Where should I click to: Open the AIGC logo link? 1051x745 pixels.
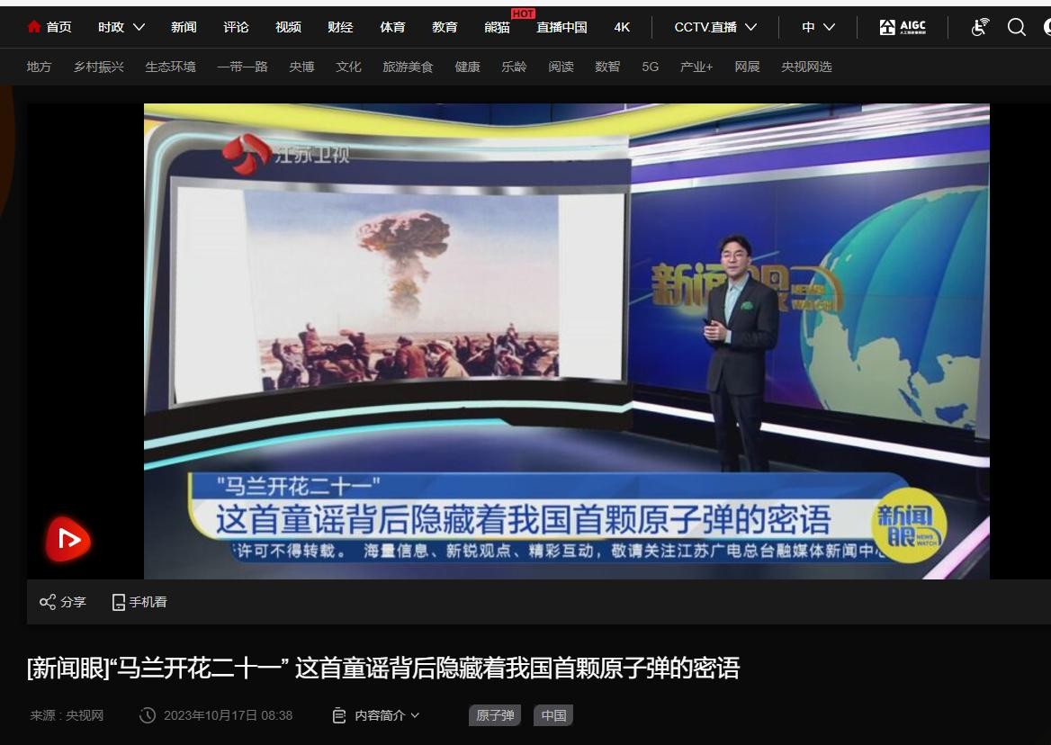[x=902, y=27]
